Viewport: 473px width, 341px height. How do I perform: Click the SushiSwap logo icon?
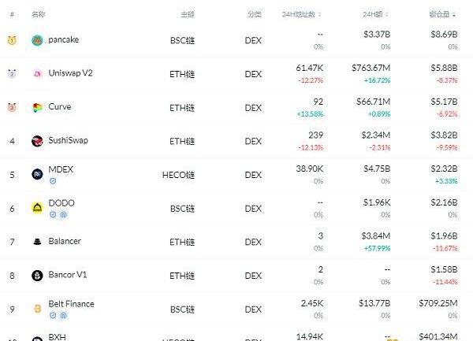pos(37,141)
